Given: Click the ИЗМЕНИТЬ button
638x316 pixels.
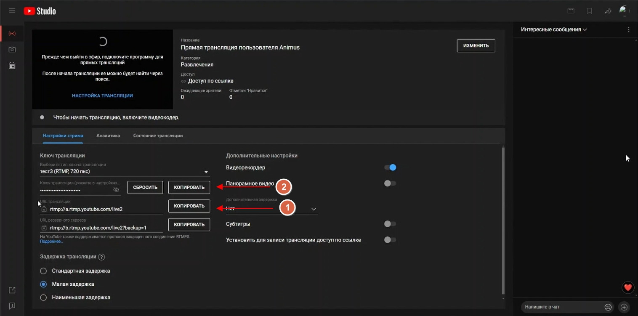Looking at the screenshot, I should click(476, 45).
